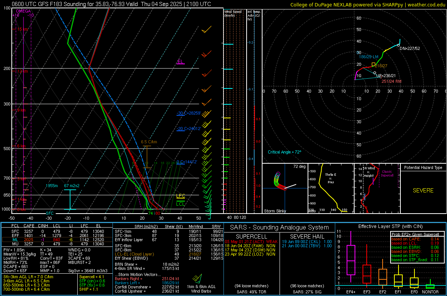Click the Inf. Temp. Adv. header

pos(254,15)
